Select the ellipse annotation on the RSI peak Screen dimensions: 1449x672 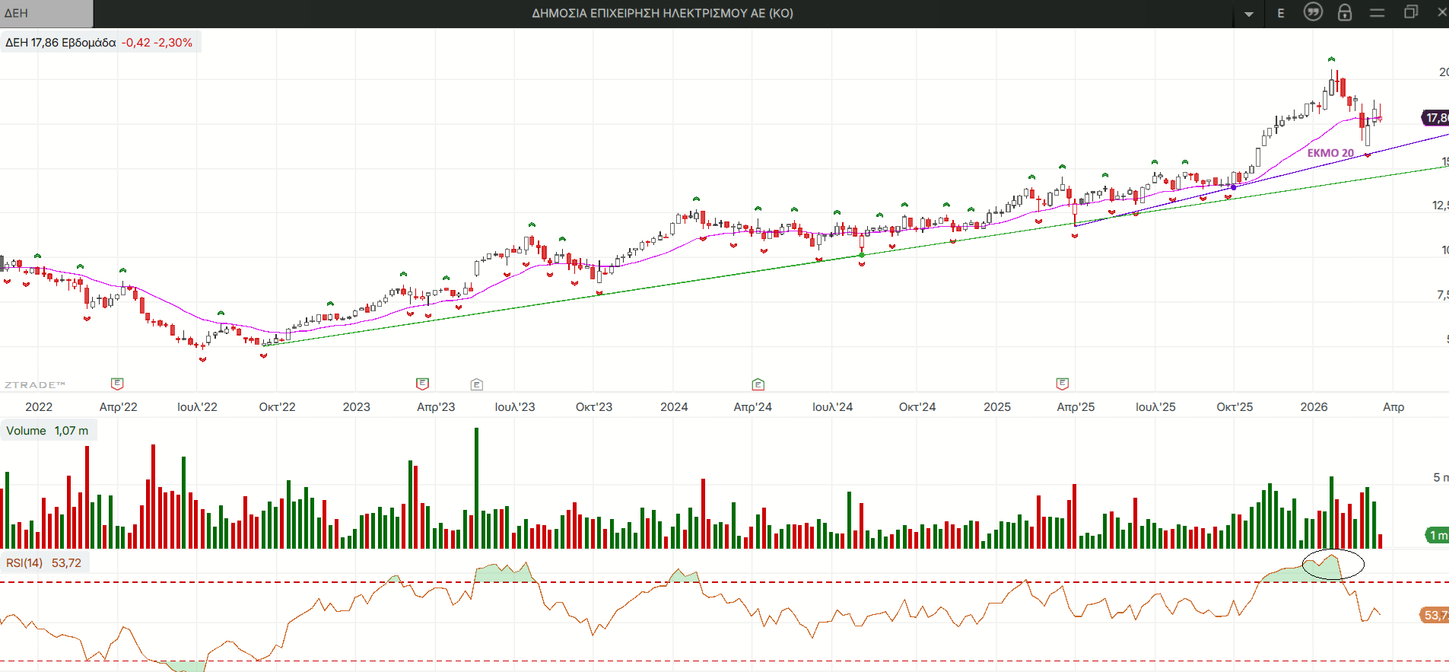[x=1333, y=565]
